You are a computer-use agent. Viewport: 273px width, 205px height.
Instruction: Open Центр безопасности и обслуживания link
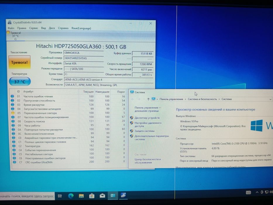tap(148, 161)
